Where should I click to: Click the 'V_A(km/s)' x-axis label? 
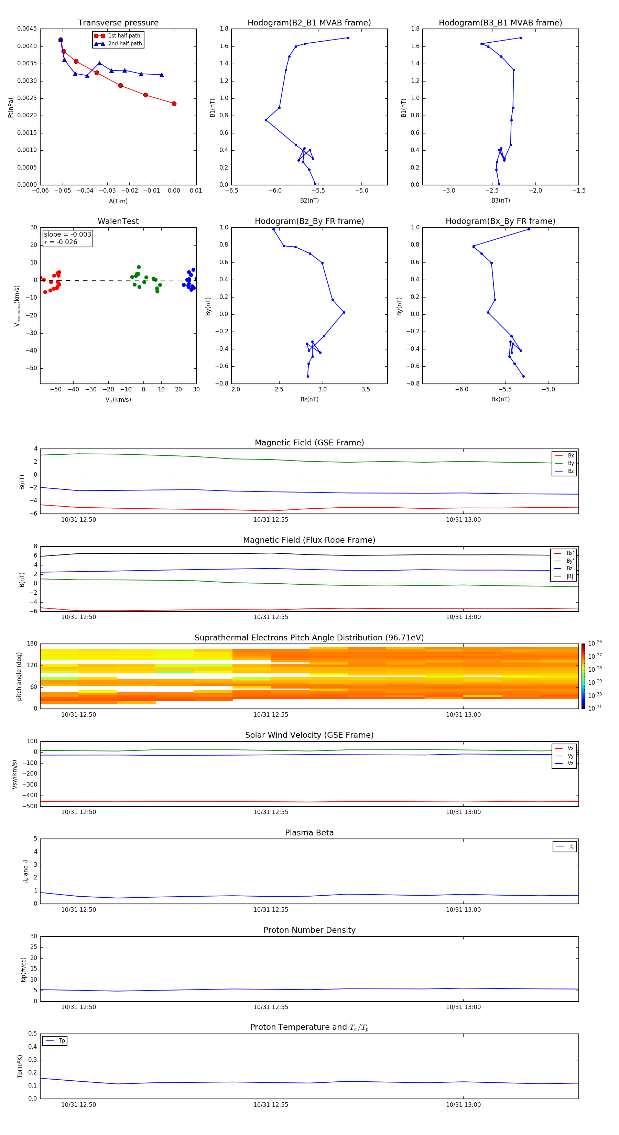coord(118,400)
